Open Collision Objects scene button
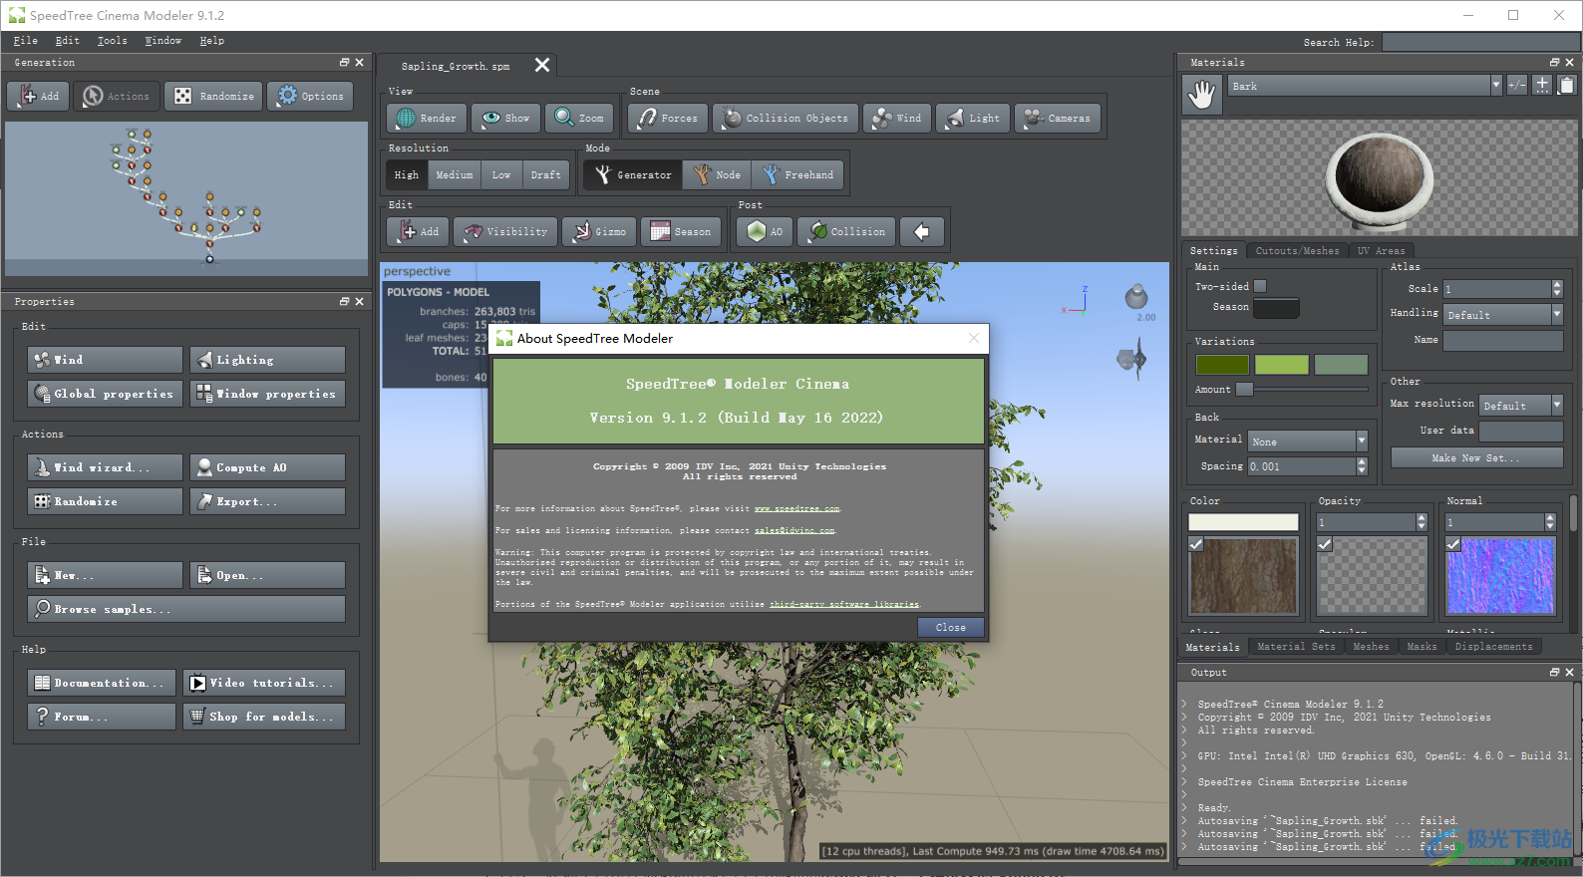 [x=786, y=118]
